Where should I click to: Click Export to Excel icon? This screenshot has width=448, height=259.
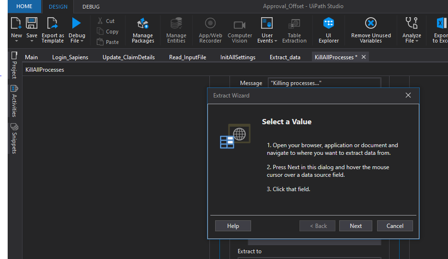click(441, 23)
